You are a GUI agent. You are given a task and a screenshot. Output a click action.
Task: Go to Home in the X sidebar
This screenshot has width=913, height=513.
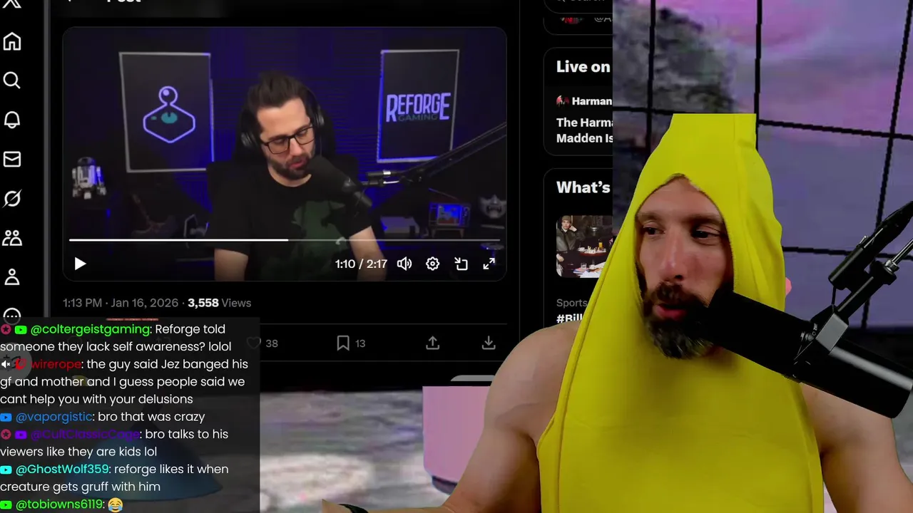click(12, 41)
